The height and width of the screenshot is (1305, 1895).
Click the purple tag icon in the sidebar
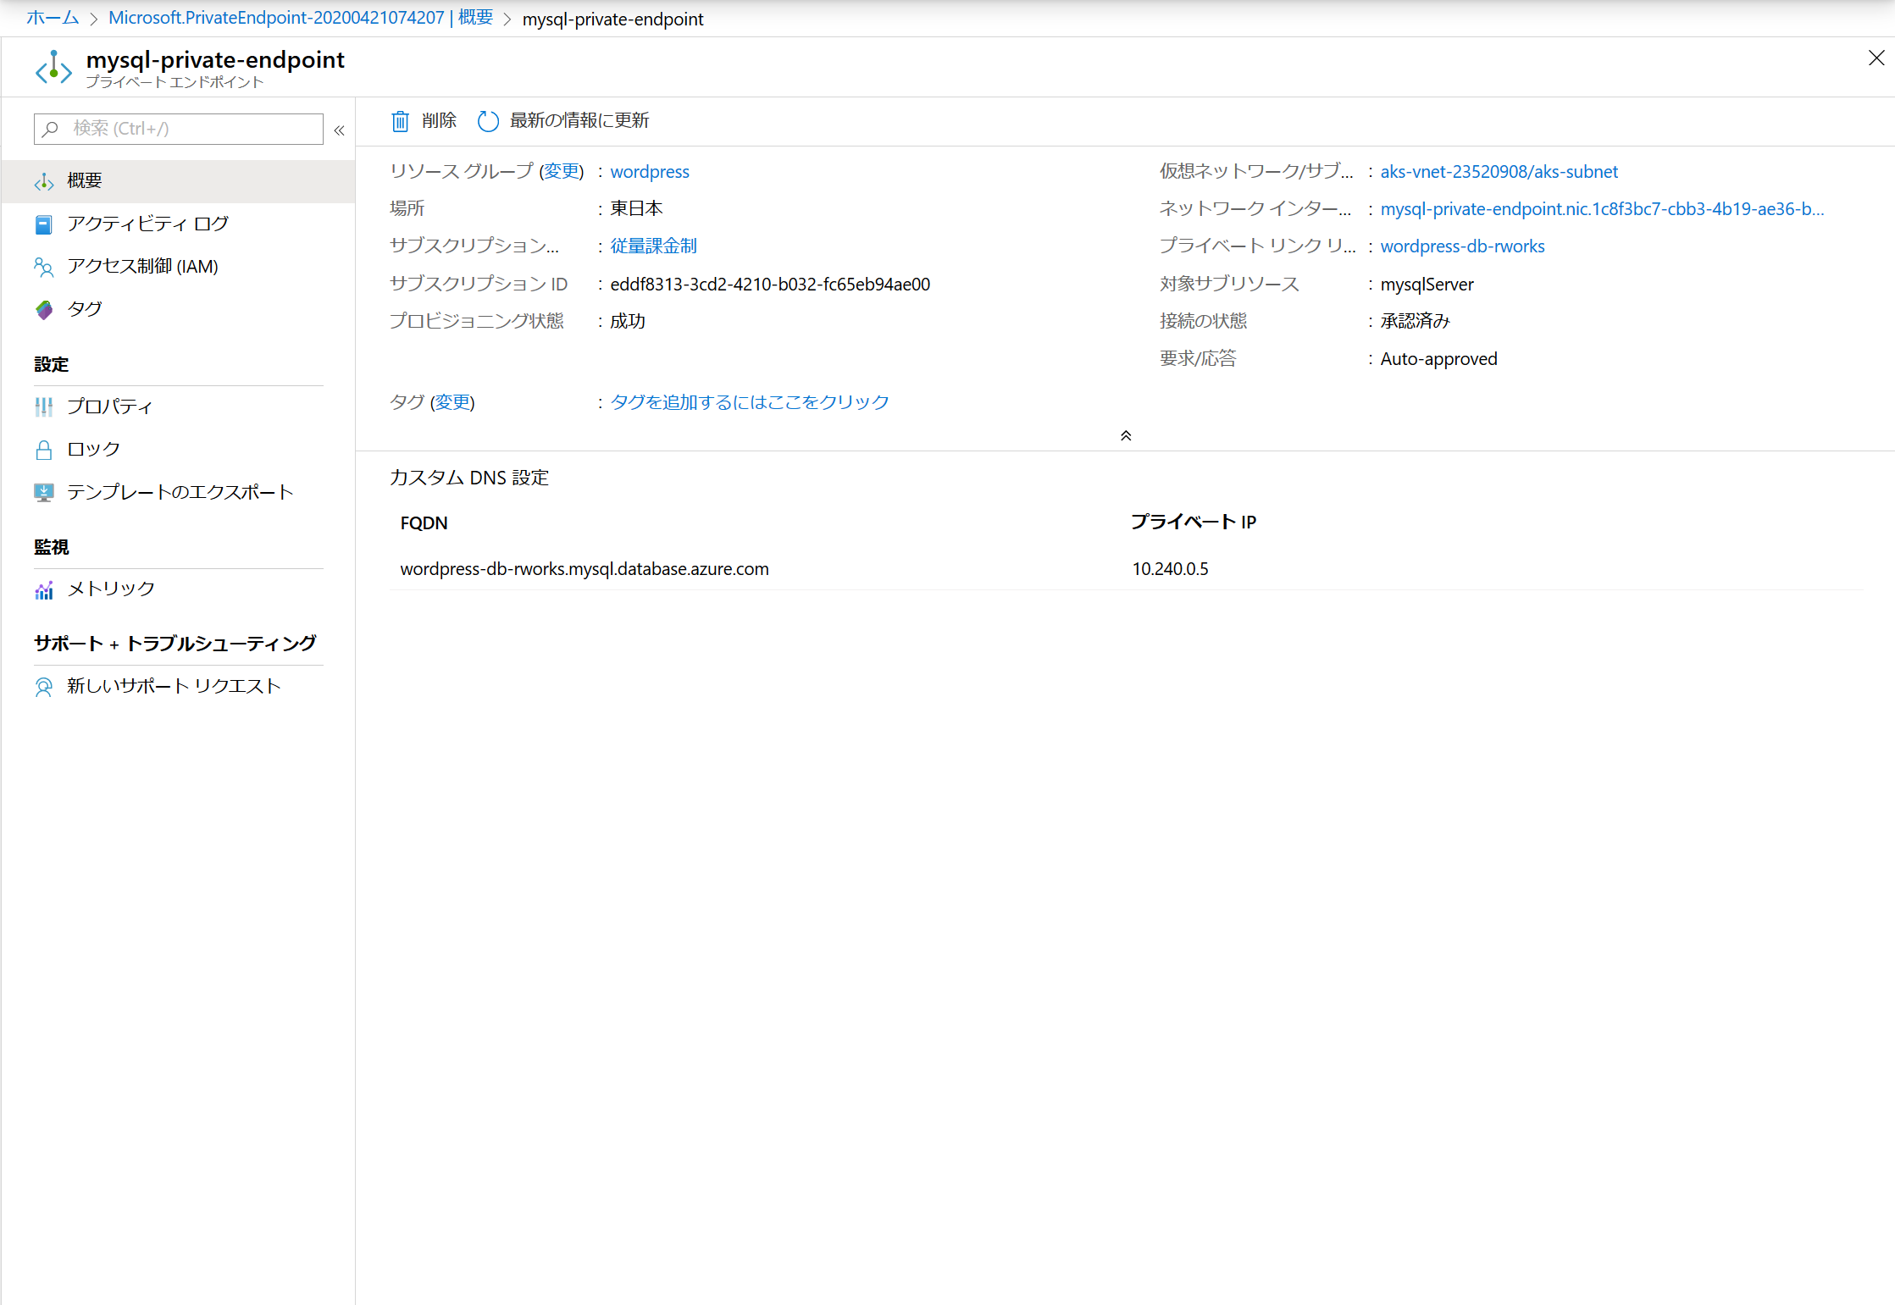pos(44,310)
